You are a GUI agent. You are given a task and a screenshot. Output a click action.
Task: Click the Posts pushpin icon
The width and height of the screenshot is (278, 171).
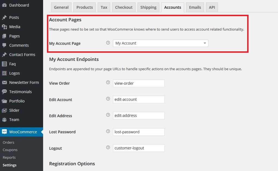[x=4, y=17]
